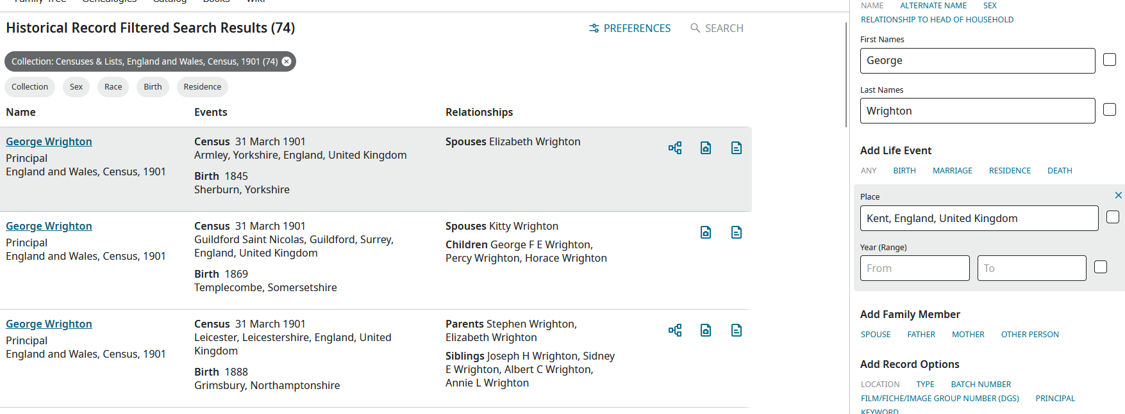
Task: Check exact match box for First Names
Action: tap(1110, 60)
